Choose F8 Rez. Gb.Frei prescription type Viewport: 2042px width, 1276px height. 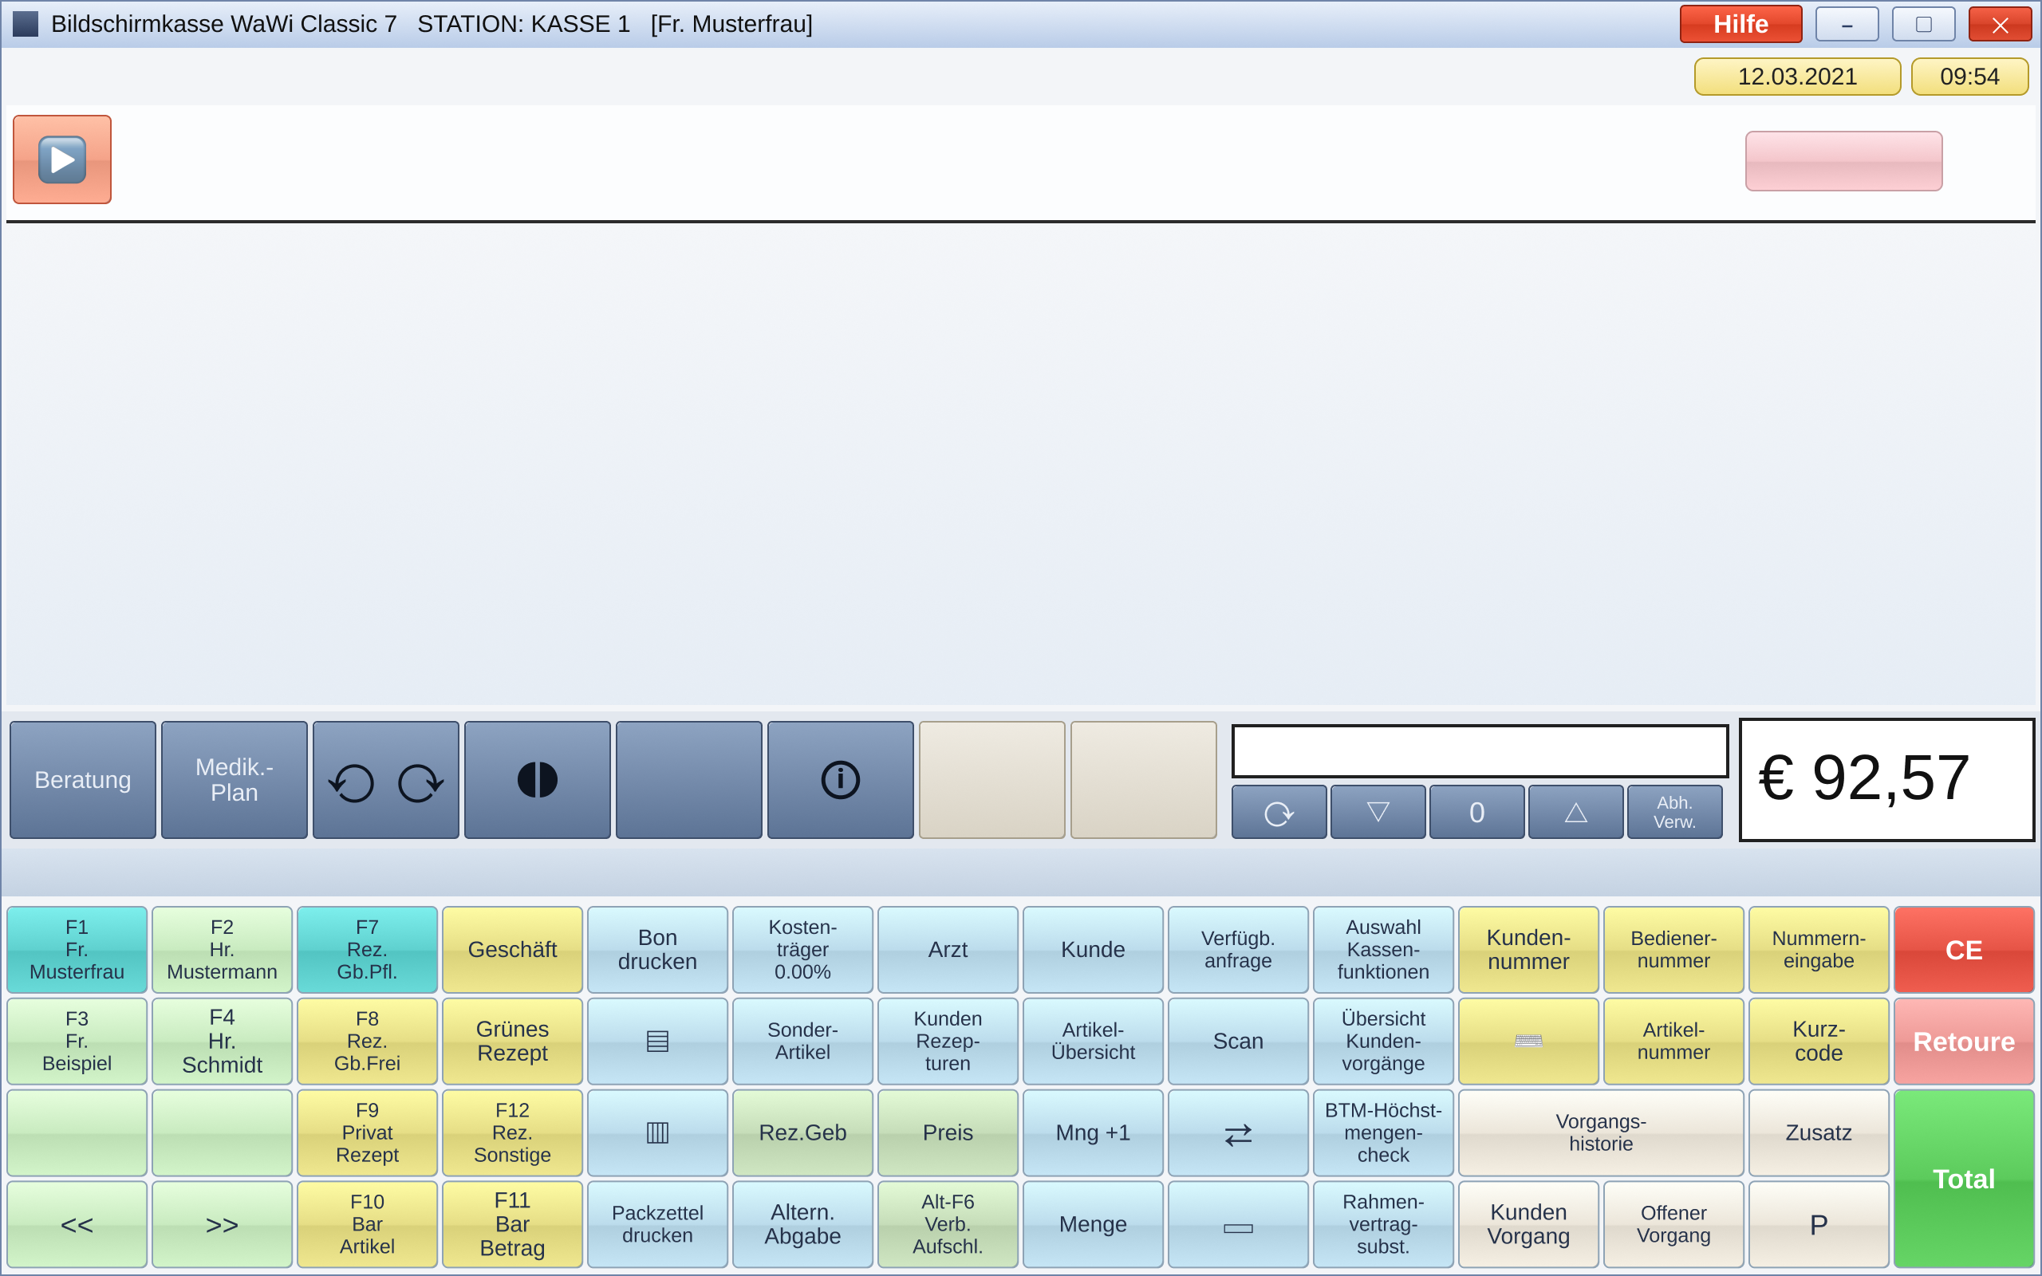[367, 1042]
